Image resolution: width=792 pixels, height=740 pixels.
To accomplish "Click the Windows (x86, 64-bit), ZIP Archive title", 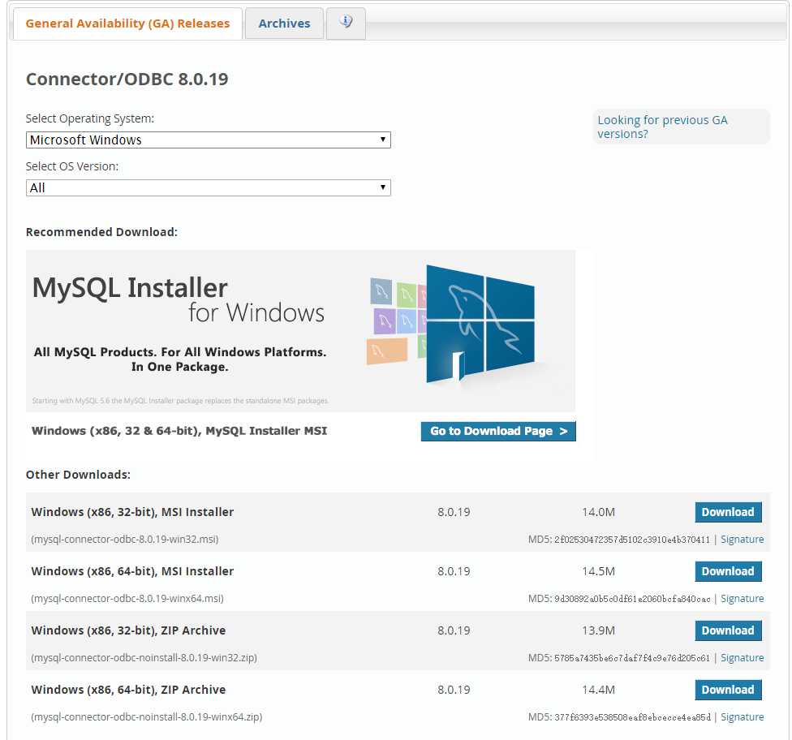I will click(x=128, y=690).
